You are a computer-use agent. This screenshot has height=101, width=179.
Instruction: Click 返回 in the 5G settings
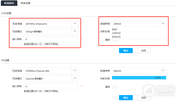pos(144,98)
